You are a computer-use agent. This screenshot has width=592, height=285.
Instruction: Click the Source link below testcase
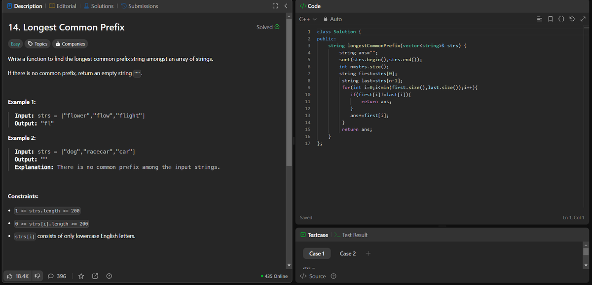coord(313,276)
